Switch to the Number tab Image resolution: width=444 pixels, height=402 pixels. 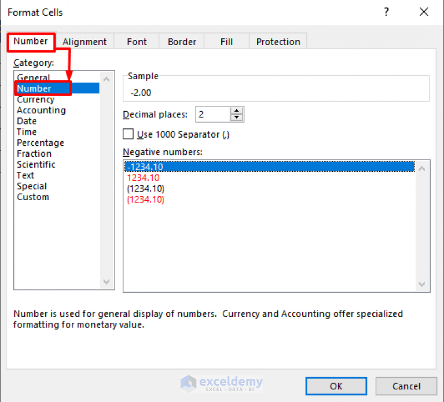point(31,41)
